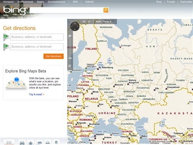Click the Moscow city marker on map
193x145 pixels.
pyautogui.click(x=114, y=86)
